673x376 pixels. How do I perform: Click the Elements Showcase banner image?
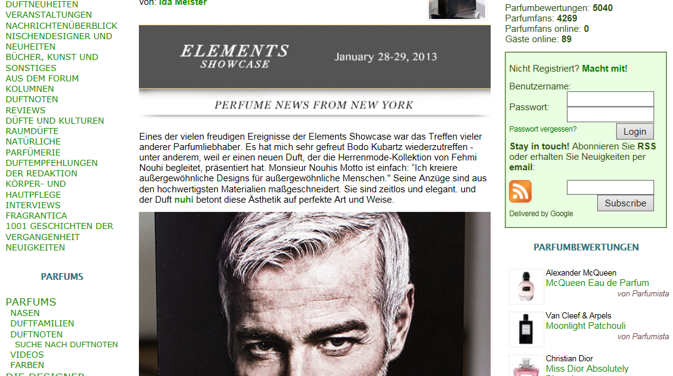click(314, 72)
